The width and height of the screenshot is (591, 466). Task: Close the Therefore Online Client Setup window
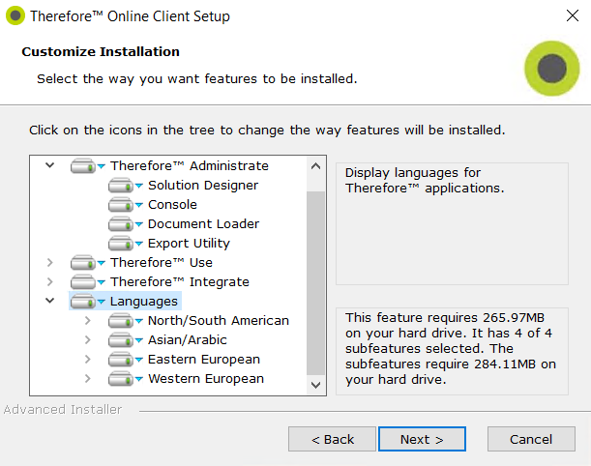click(573, 15)
